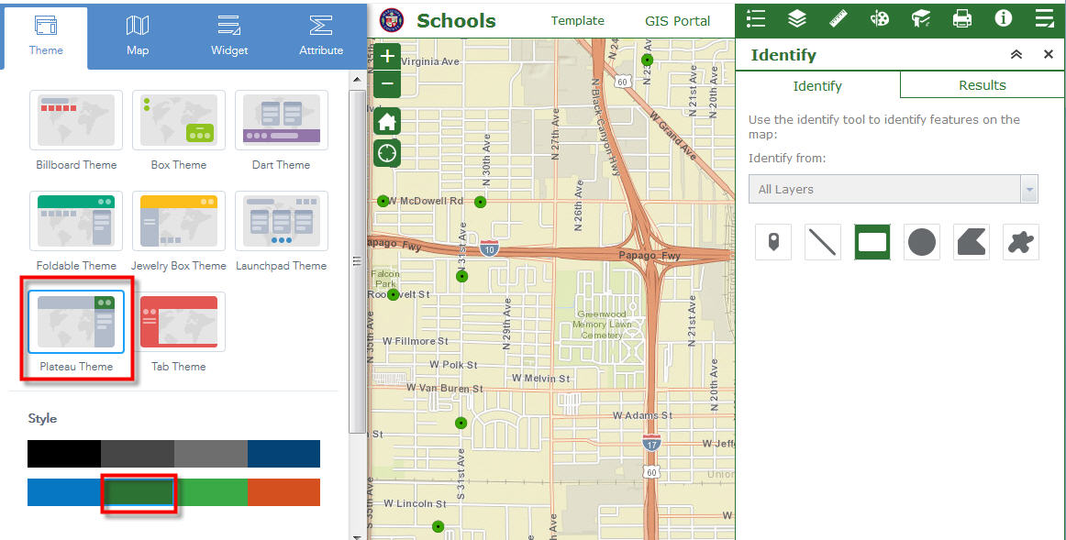Select the Billboard Theme thumbnail

(x=76, y=120)
